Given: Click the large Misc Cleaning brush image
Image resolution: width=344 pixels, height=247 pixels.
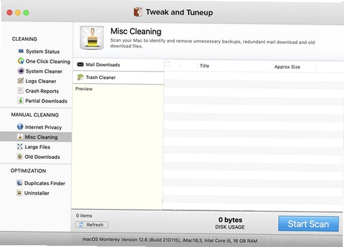Looking at the screenshot, I should 92,37.
